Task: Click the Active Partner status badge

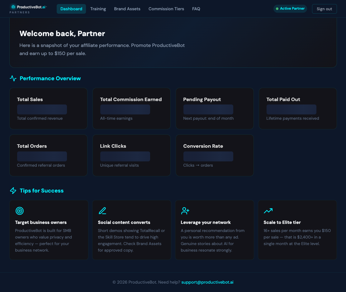Action: point(290,9)
